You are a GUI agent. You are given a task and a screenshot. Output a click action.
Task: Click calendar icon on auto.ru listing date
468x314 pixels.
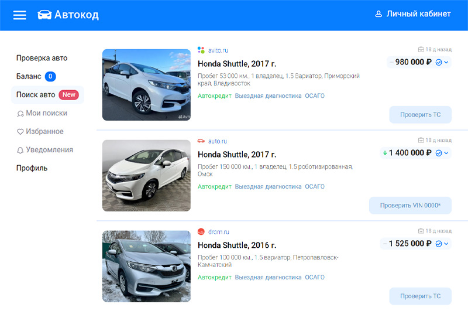[x=421, y=140]
